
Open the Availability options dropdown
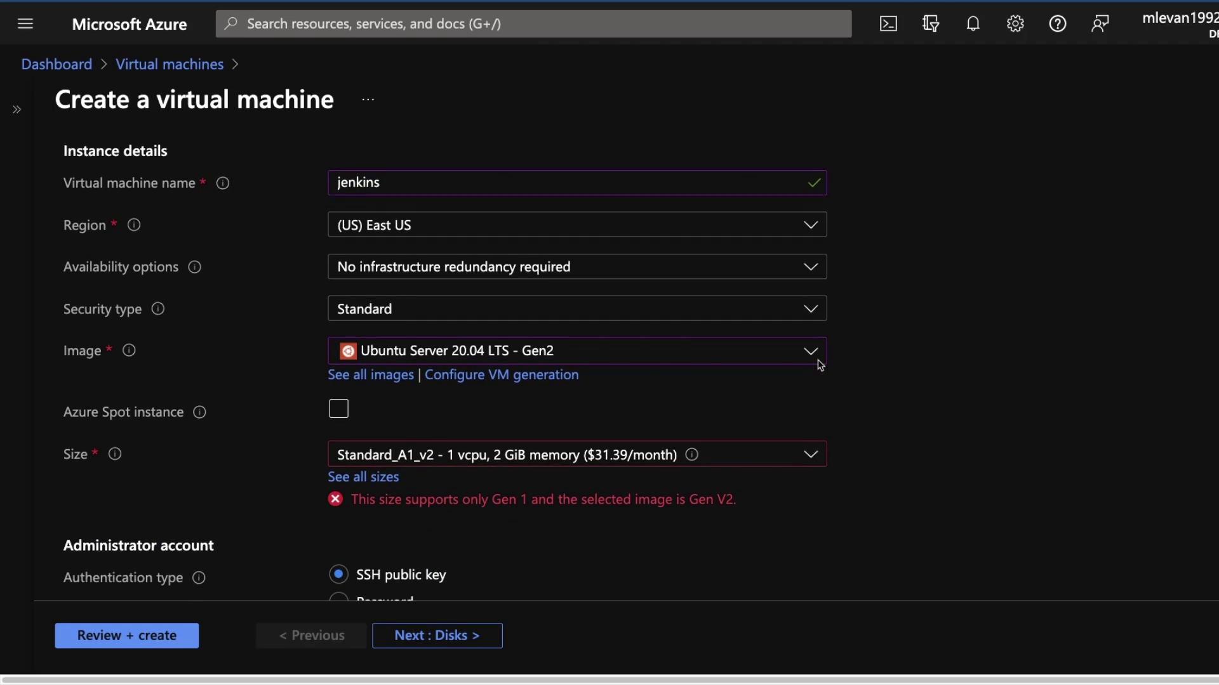click(x=576, y=267)
